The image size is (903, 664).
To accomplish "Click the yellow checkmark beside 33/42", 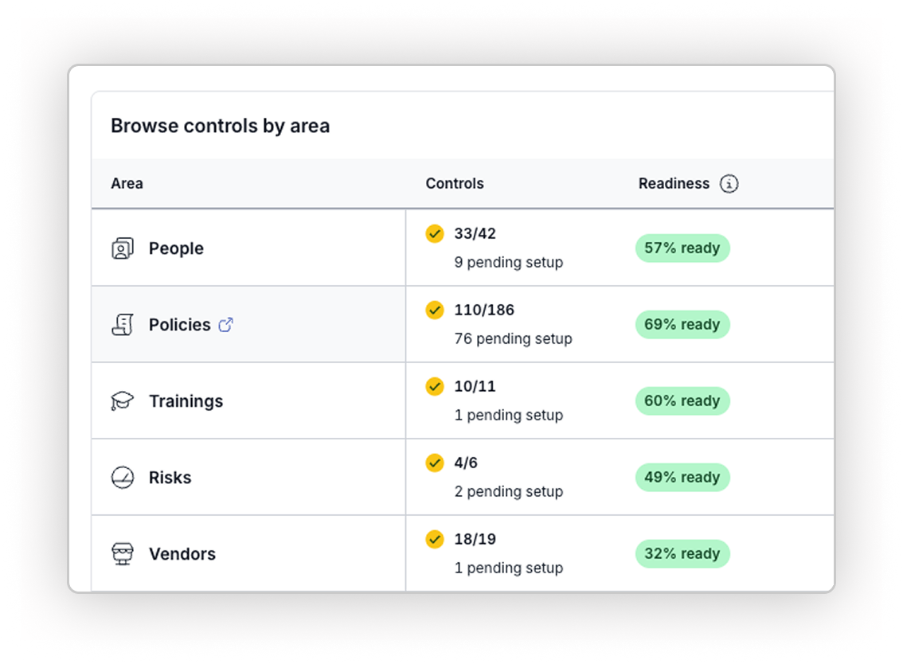I will click(435, 233).
